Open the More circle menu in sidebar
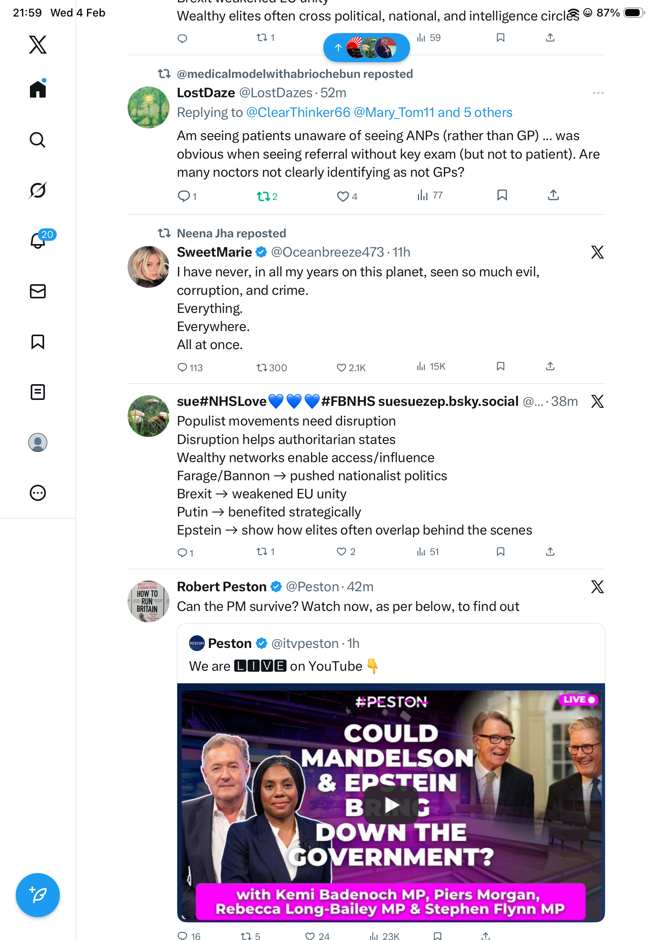 click(38, 493)
